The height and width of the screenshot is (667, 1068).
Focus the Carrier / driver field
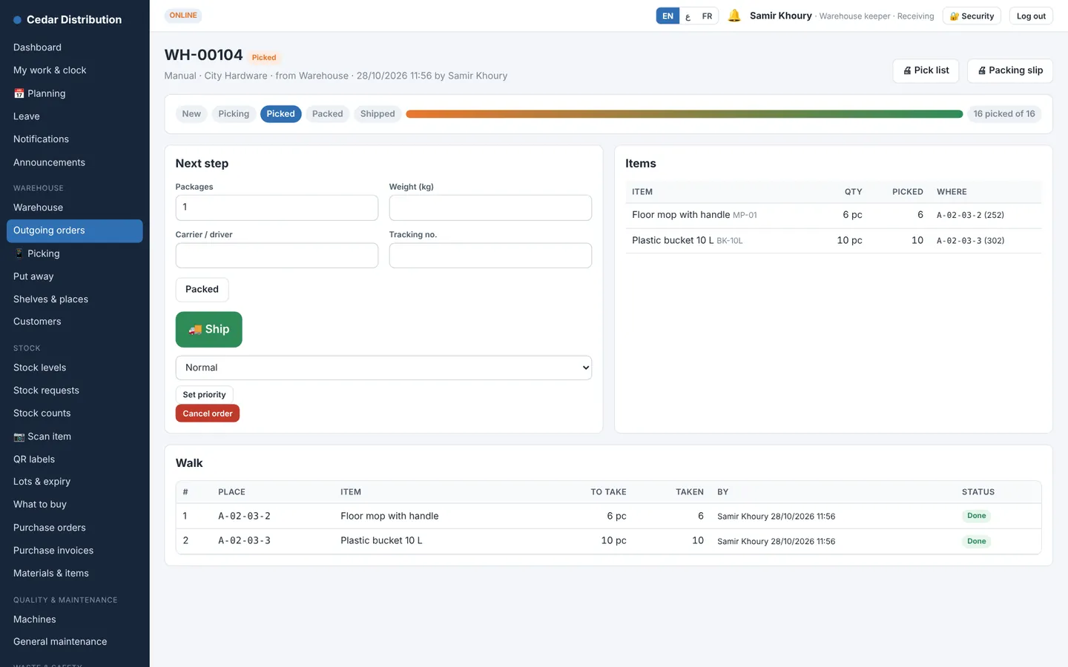click(277, 256)
